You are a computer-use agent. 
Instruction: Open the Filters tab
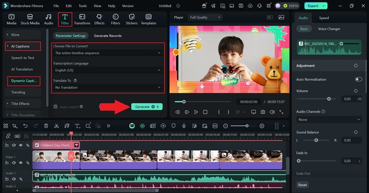click(115, 19)
